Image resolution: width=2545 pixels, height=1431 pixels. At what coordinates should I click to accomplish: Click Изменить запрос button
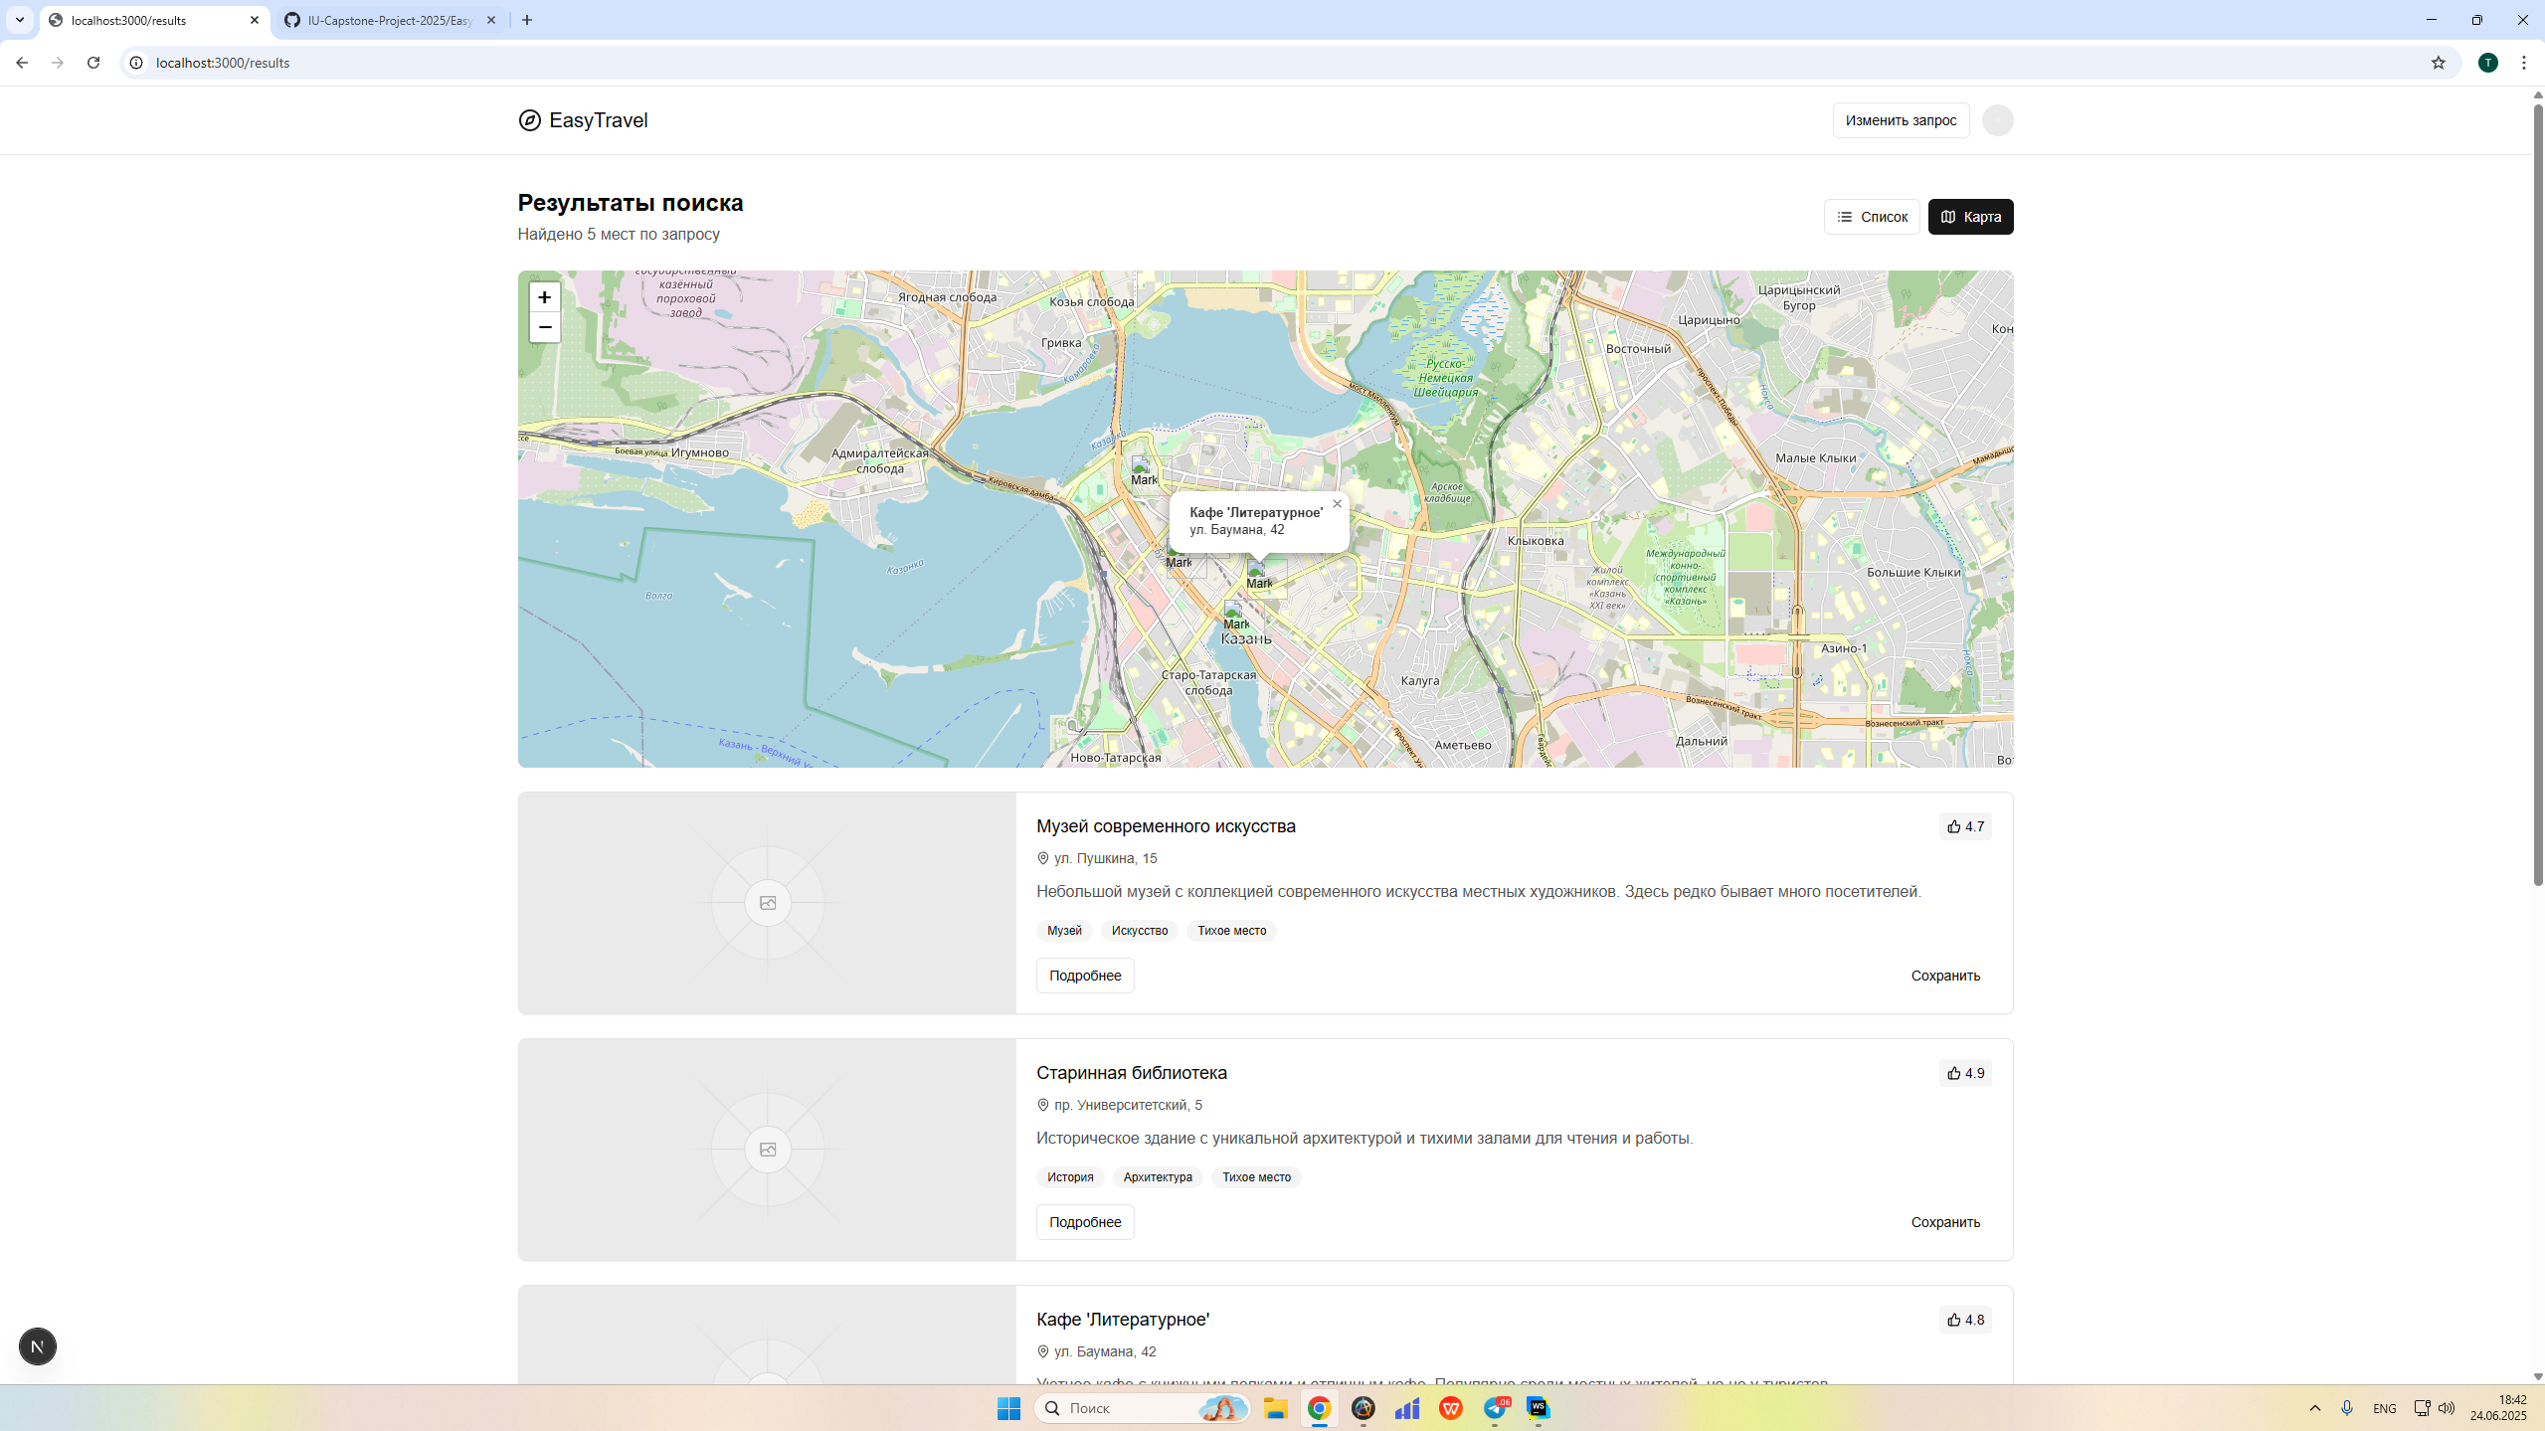(x=1900, y=120)
